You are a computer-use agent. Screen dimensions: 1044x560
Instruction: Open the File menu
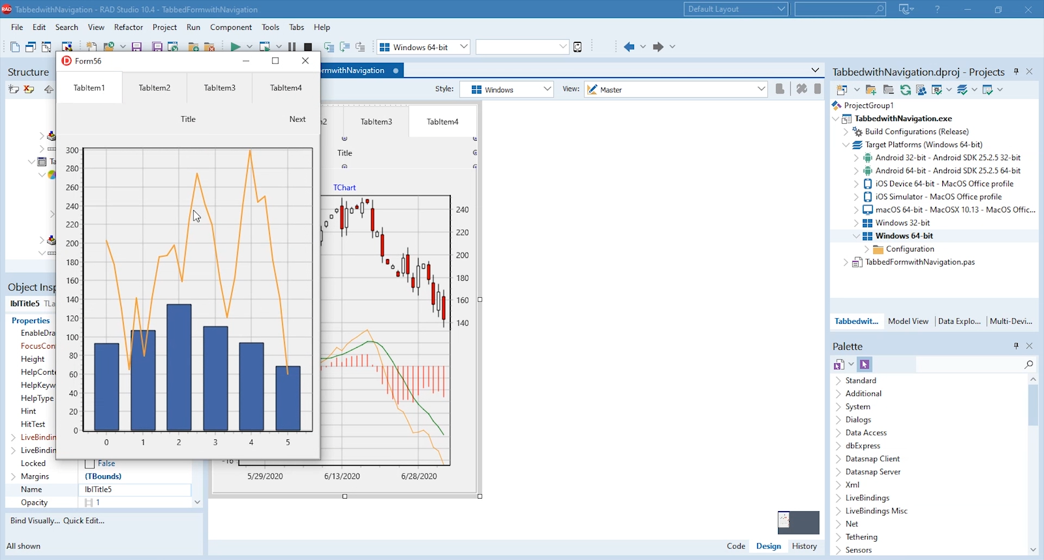pos(17,27)
